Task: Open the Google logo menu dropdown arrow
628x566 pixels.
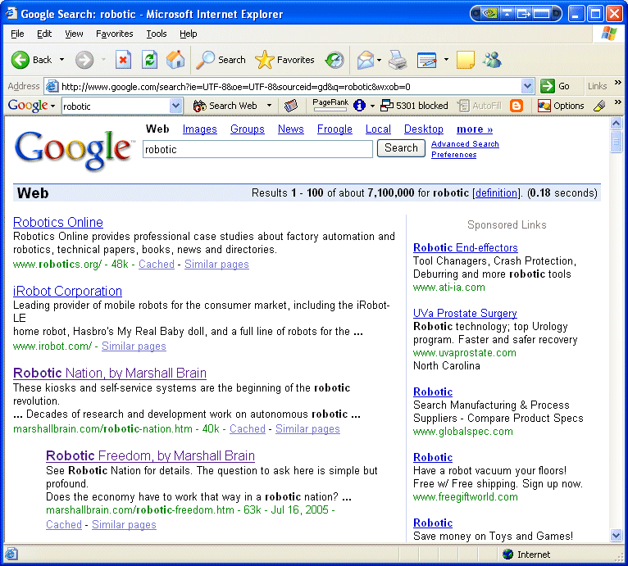Action: tap(52, 106)
